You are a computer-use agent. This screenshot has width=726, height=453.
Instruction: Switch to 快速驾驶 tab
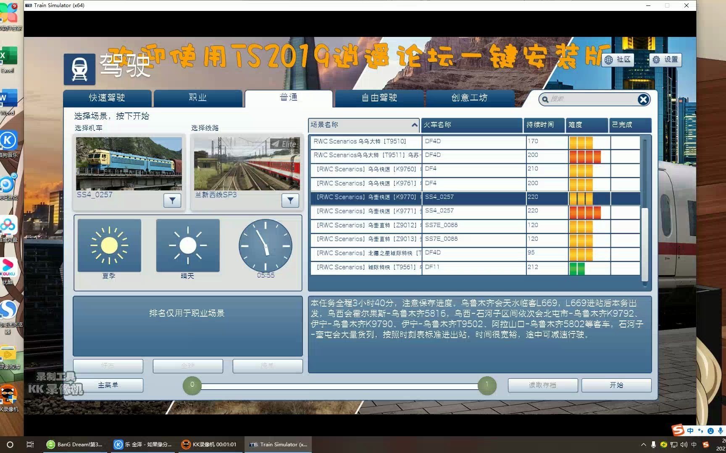click(107, 98)
